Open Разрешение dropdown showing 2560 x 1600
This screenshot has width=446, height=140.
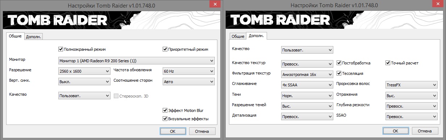pyautogui.click(x=84, y=71)
